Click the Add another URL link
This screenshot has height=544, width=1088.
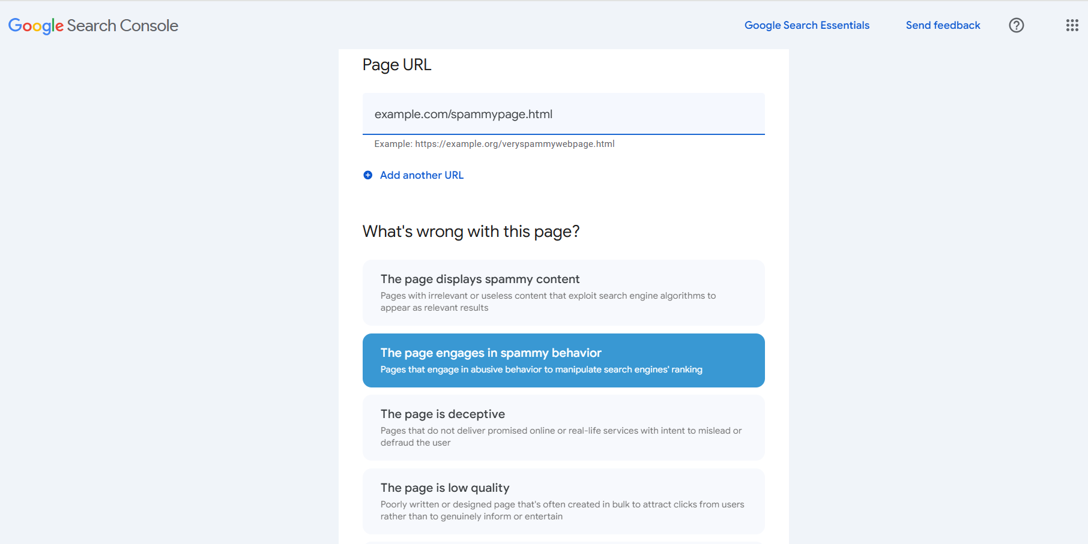click(422, 175)
